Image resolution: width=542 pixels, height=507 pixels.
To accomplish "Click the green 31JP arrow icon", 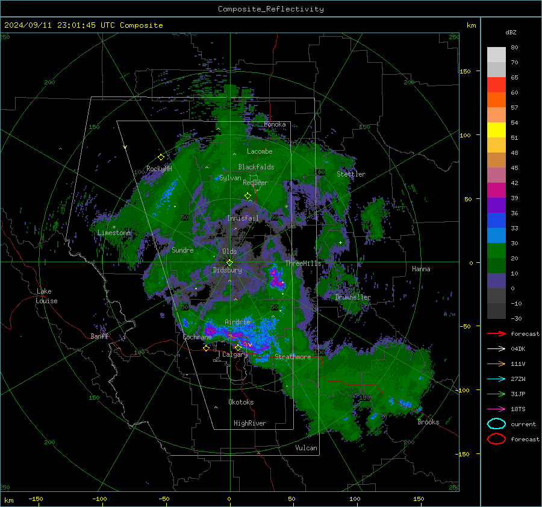I will tap(496, 394).
